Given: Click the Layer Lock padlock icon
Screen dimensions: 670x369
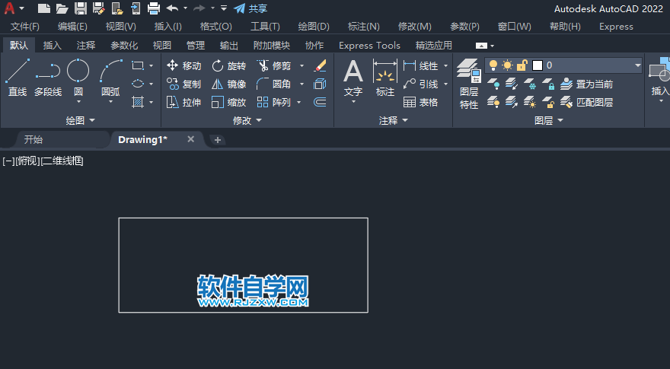Looking at the screenshot, I should [x=548, y=83].
